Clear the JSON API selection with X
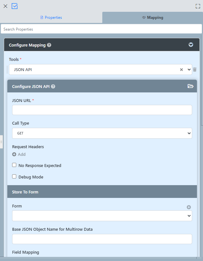The height and width of the screenshot is (261, 203). click(x=181, y=69)
